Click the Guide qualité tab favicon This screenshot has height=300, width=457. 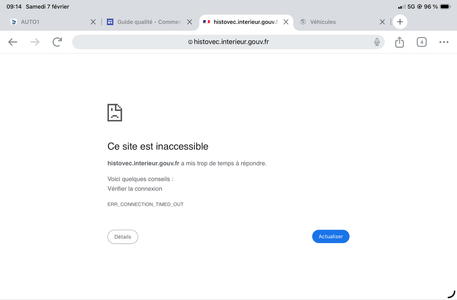click(x=110, y=22)
